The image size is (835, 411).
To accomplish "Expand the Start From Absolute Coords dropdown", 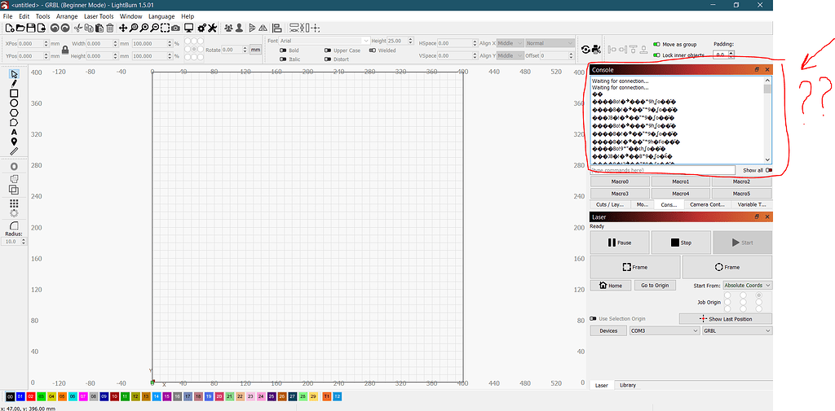I will [746, 285].
